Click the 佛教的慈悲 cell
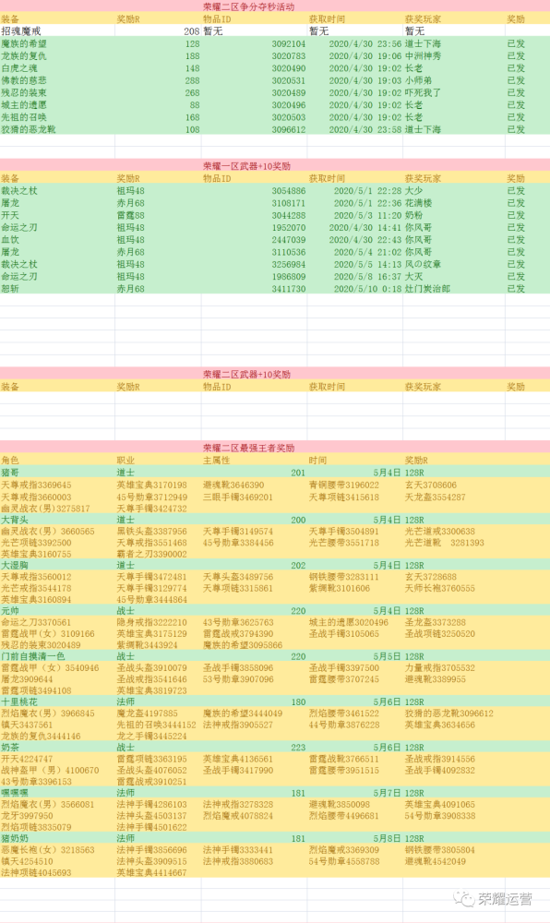Viewport: 550px width, 923px height. point(24,80)
